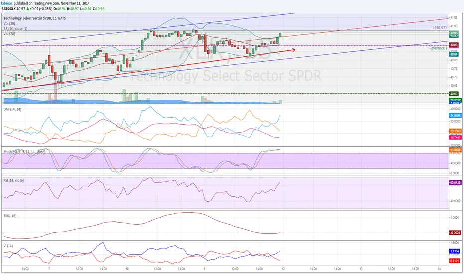464x274 pixels.
Task: Click the 40.60 dark green price tag
Action: pos(454,94)
